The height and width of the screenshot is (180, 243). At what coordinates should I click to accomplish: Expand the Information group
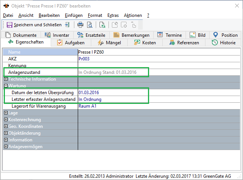pyautogui.click(x=6, y=140)
